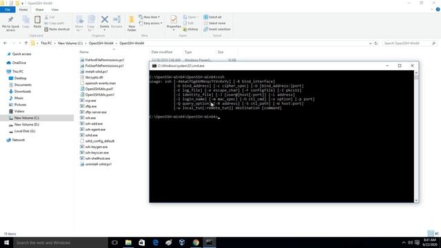This screenshot has width=441, height=248.
Task: Switch to the View ribbon tab
Action: point(55,10)
